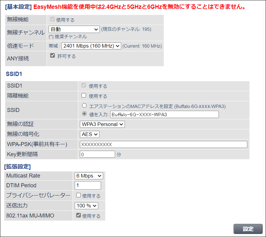Viewport: 266px width, 237px height.
Task: Click the WPA-PSK pre-shared key field
Action: point(163,144)
